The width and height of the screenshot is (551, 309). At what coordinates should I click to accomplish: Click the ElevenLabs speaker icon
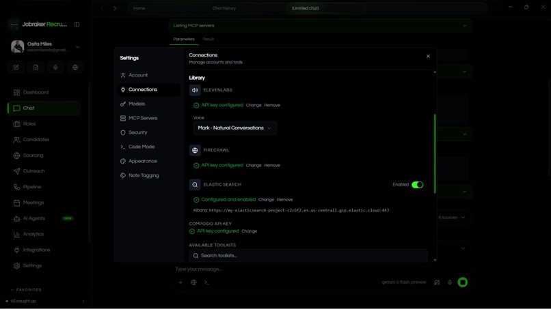(195, 90)
